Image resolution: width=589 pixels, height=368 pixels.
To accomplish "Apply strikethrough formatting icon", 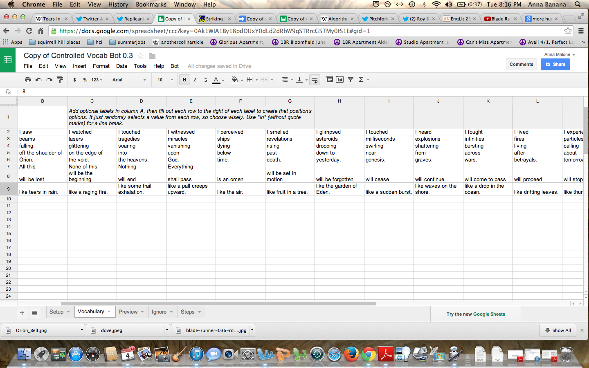I will pyautogui.click(x=206, y=80).
